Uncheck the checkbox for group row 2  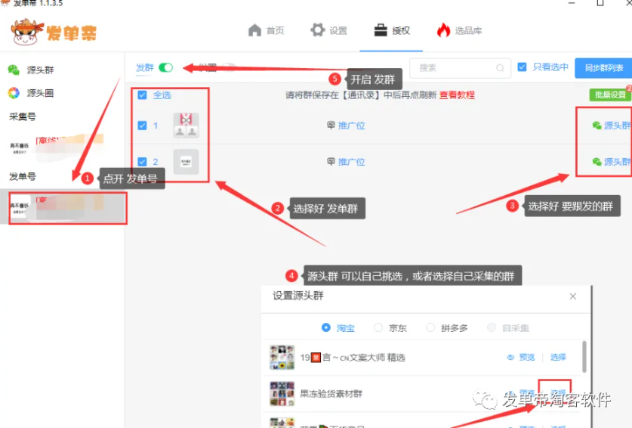pyautogui.click(x=142, y=162)
